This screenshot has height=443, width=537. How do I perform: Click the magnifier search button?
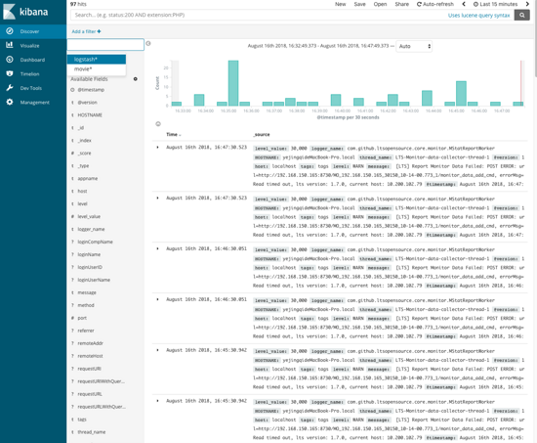pos(522,15)
